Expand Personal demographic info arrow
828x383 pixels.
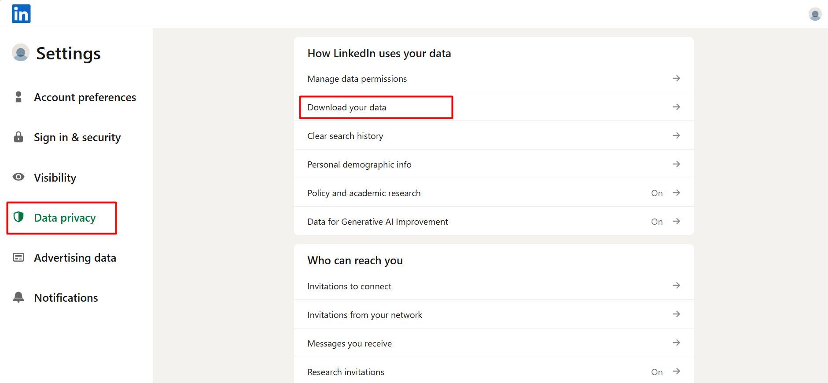click(676, 164)
